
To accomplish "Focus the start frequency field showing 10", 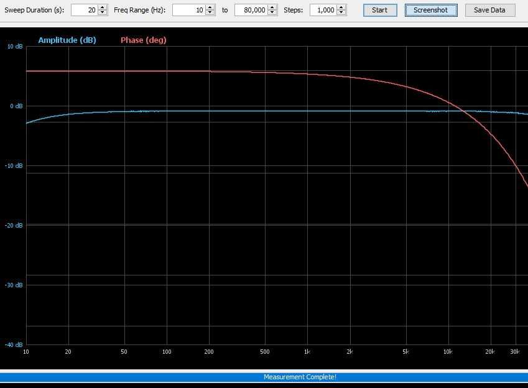I will point(189,10).
